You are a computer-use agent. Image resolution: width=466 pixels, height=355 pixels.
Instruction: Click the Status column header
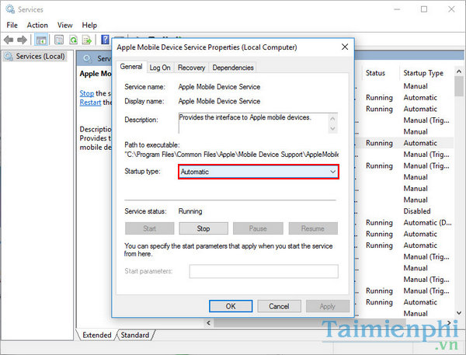(x=375, y=73)
